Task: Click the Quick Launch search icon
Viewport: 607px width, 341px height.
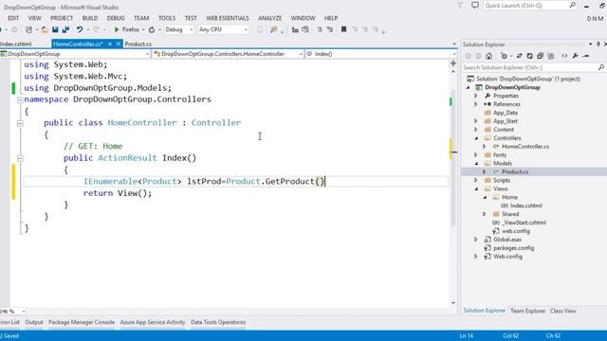Action: pos(573,5)
